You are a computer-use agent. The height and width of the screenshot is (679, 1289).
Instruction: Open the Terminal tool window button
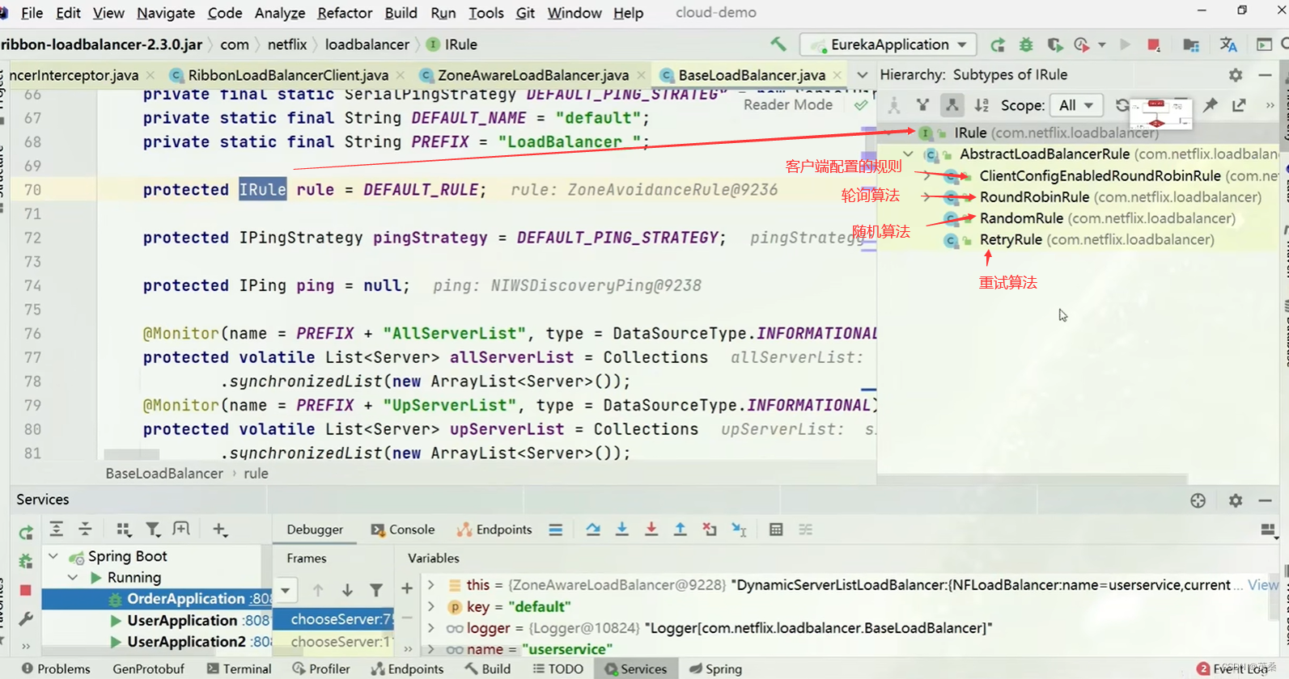click(240, 668)
